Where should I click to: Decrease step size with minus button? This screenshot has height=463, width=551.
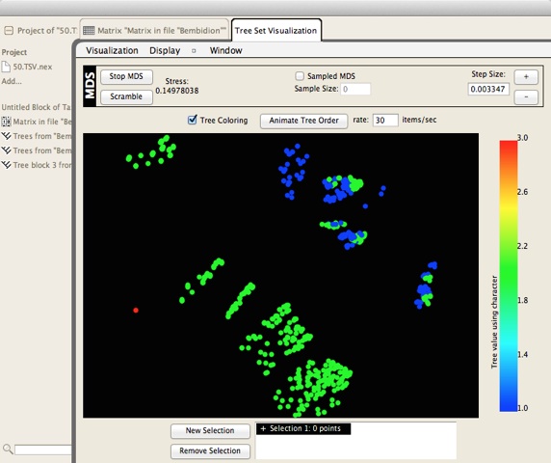[526, 96]
